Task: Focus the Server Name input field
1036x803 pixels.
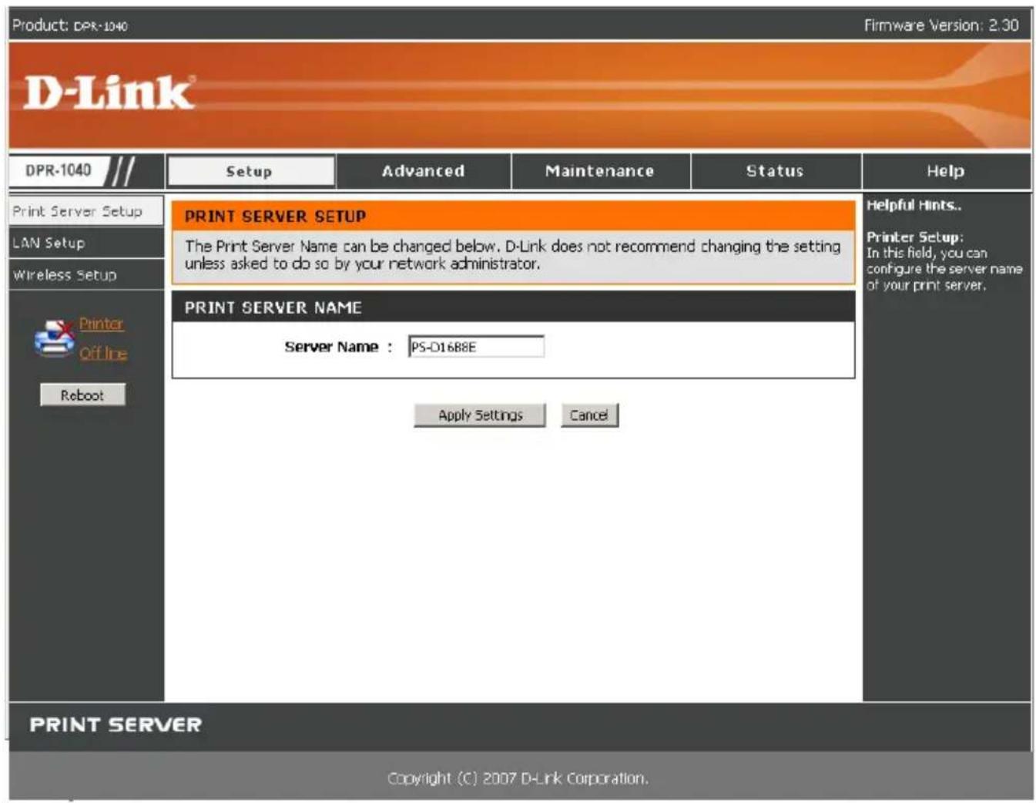Action: pos(476,347)
